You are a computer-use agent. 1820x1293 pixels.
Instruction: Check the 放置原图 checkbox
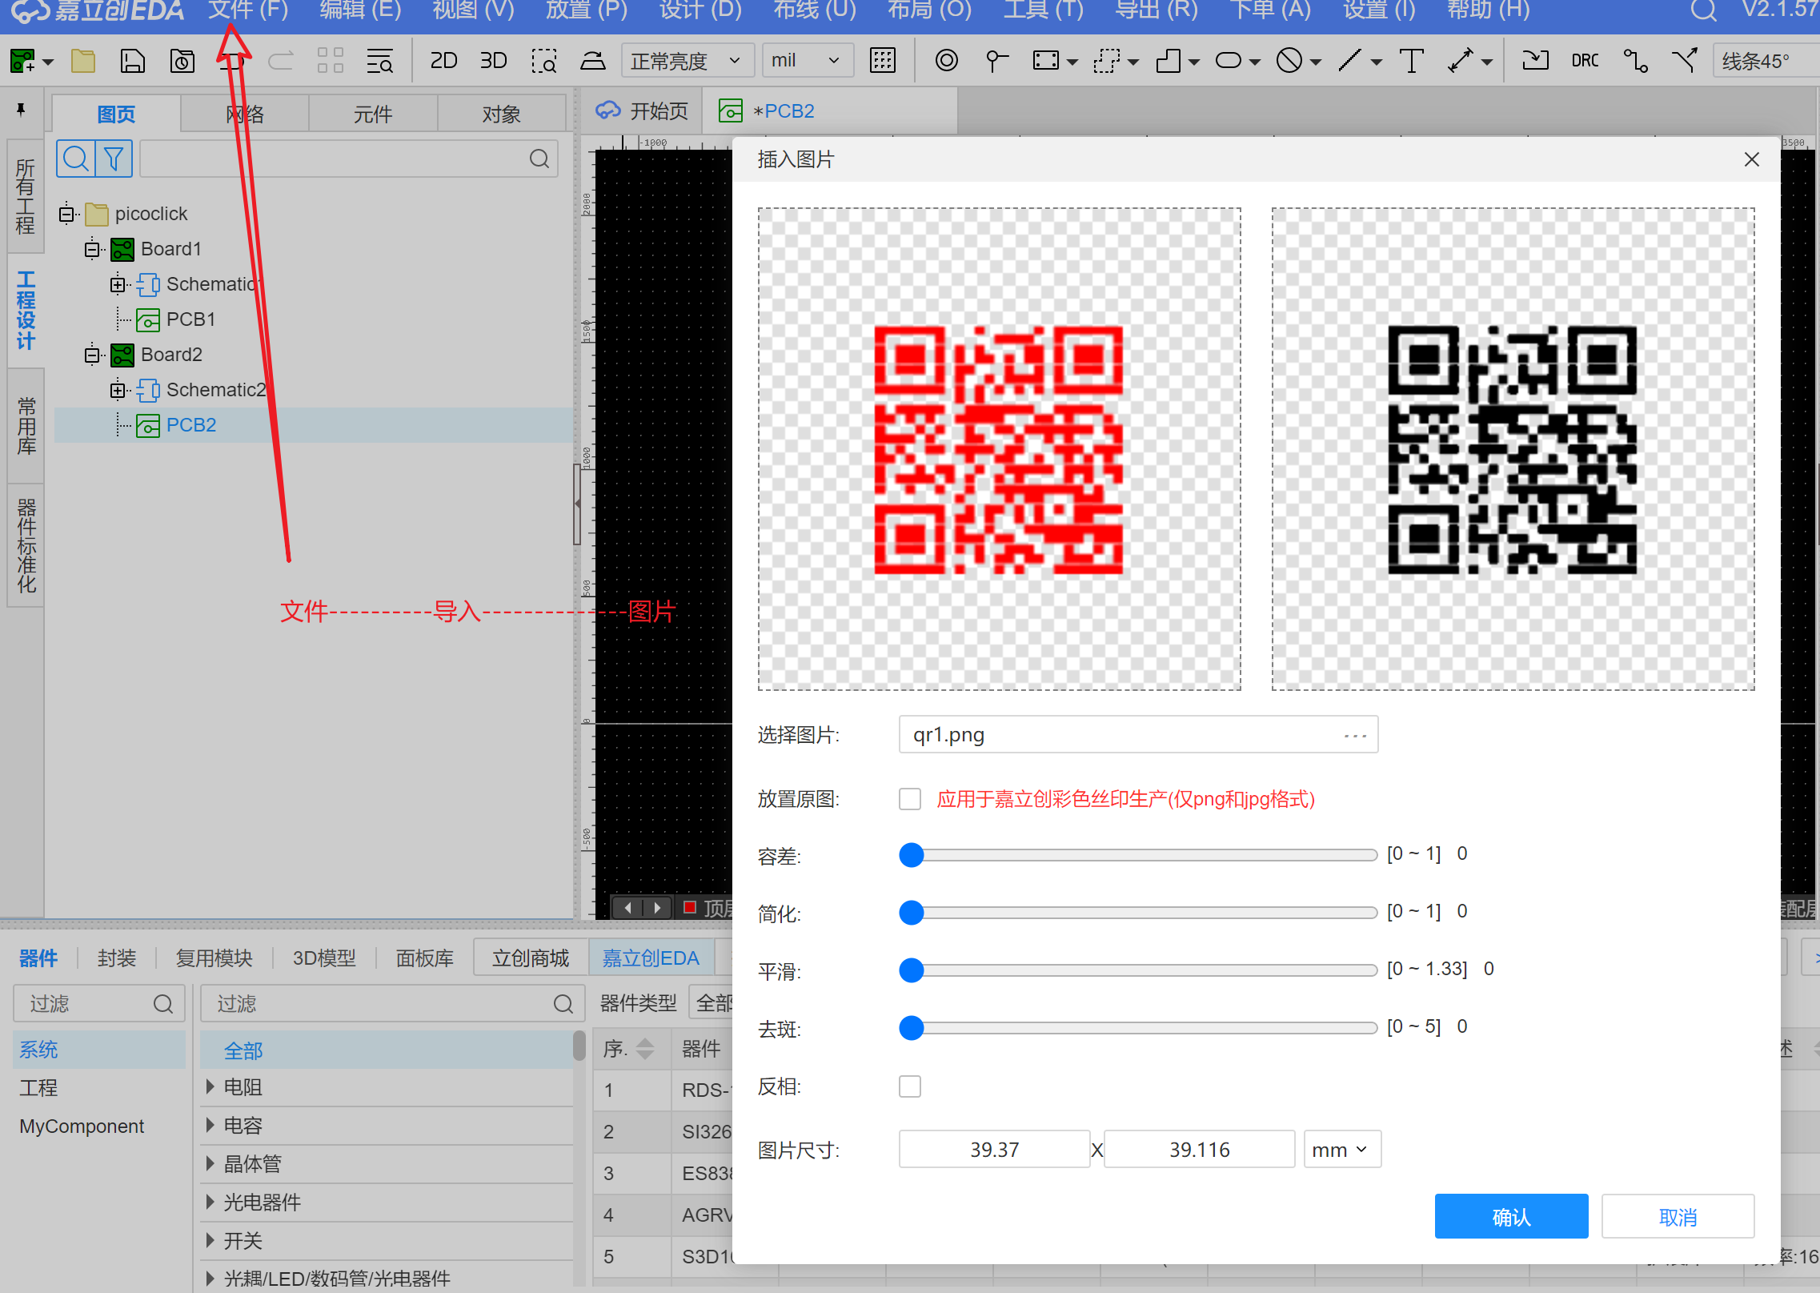(910, 799)
